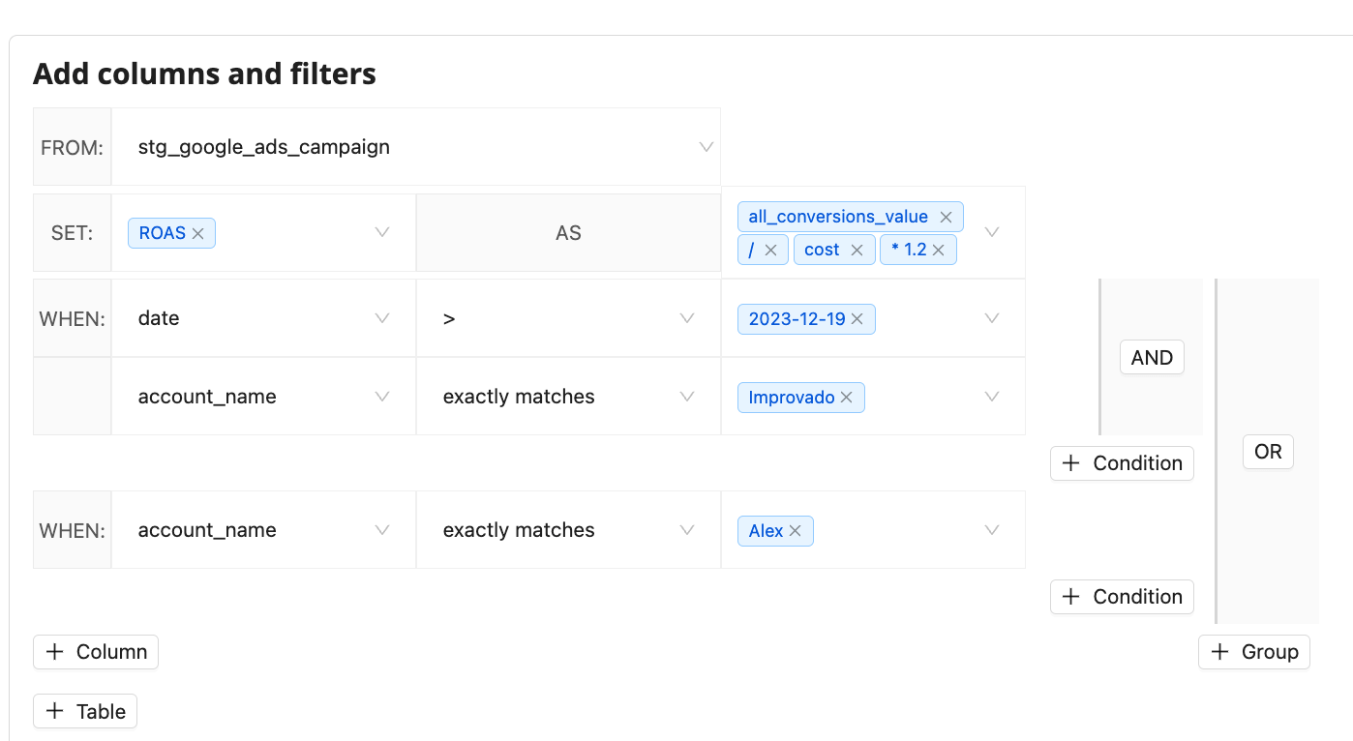Open the greater-than operator dropdown
The height and width of the screenshot is (741, 1353).
(687, 318)
